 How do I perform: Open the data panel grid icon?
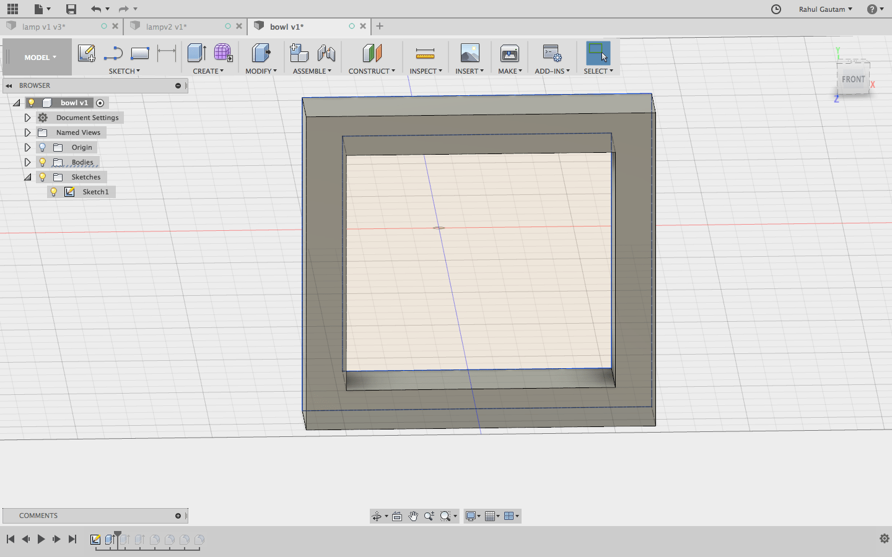(12, 9)
